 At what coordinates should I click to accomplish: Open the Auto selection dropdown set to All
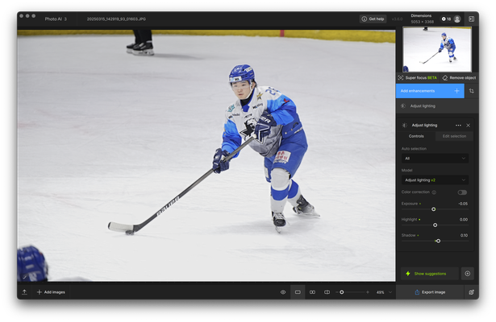[435, 159]
